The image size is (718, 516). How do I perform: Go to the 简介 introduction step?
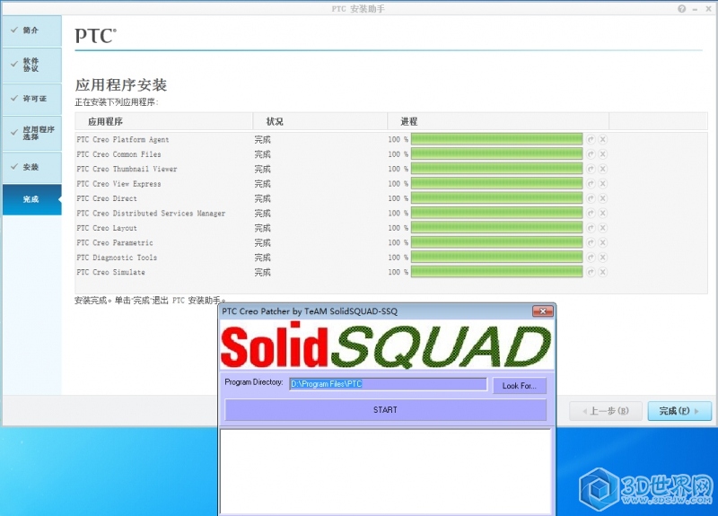tap(32, 31)
